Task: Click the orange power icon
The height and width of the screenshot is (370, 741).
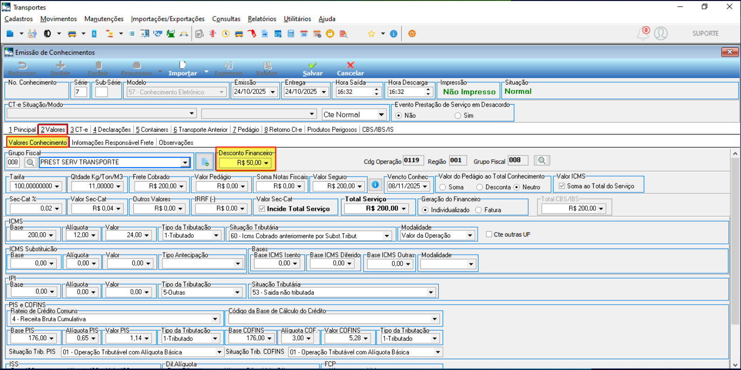Action: [x=412, y=34]
